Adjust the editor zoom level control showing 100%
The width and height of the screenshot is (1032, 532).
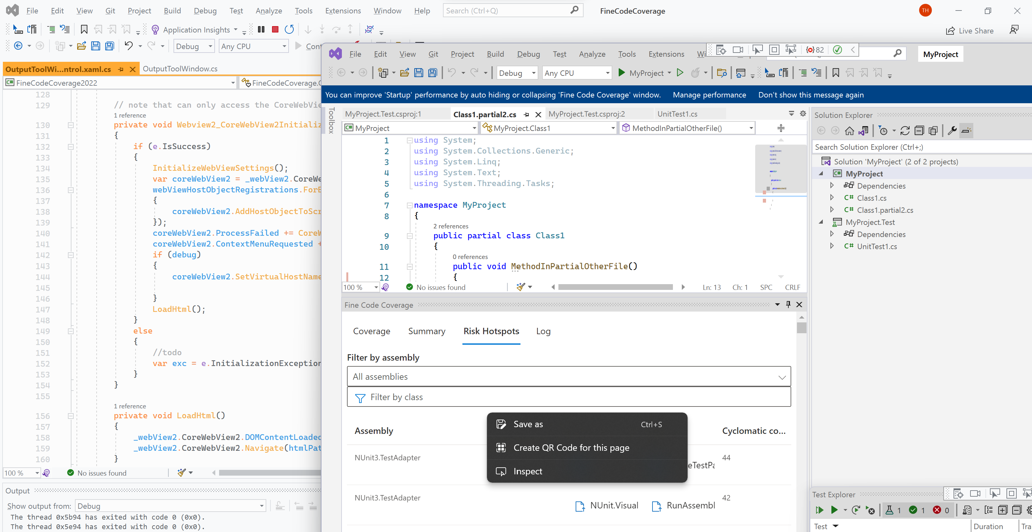(360, 287)
